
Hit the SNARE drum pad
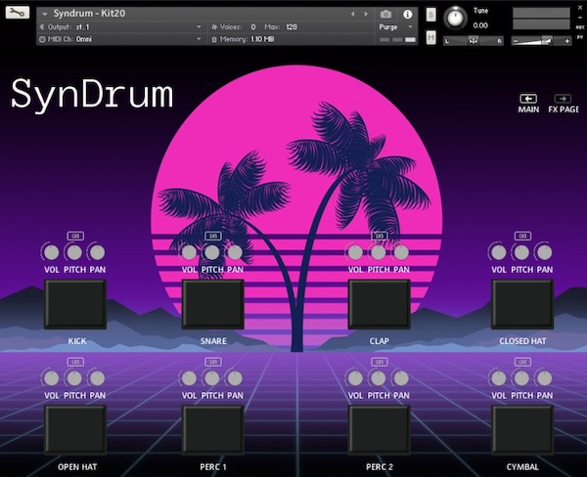(213, 304)
